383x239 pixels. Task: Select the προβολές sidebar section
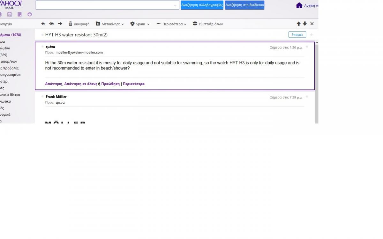click(x=9, y=68)
